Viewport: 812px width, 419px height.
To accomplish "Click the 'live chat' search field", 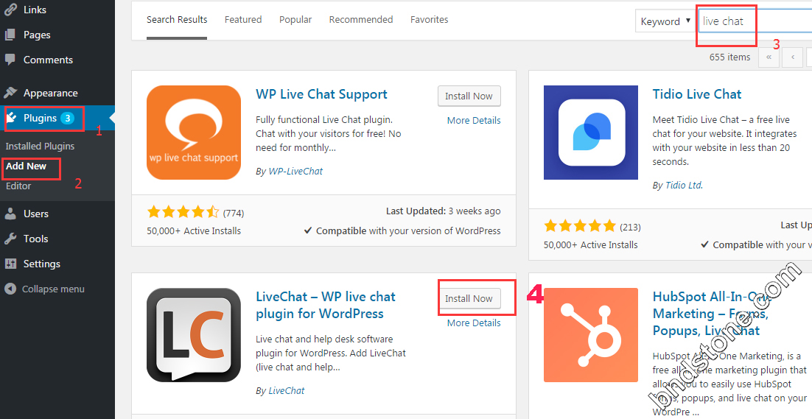I will point(755,21).
